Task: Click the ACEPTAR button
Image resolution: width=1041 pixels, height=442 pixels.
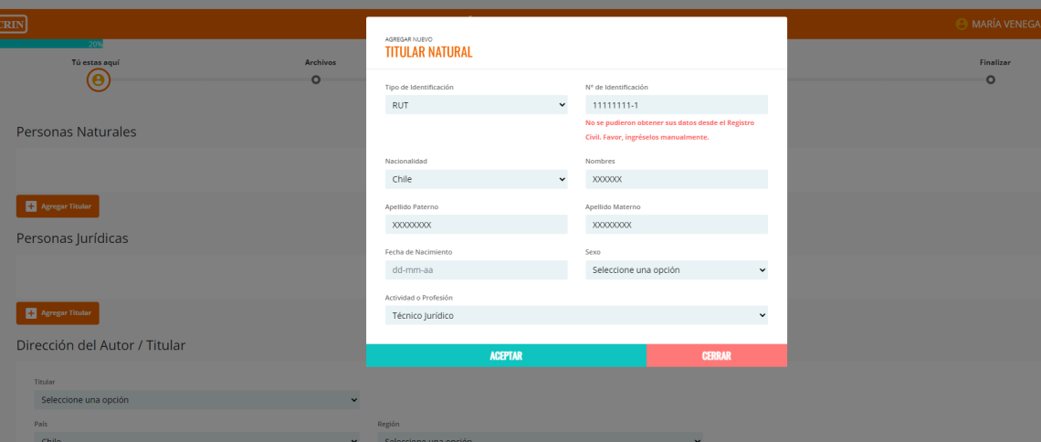Action: tap(506, 356)
